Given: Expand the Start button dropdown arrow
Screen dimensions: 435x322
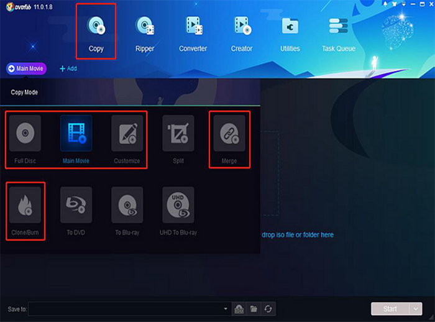Looking at the screenshot, I should pos(416,309).
